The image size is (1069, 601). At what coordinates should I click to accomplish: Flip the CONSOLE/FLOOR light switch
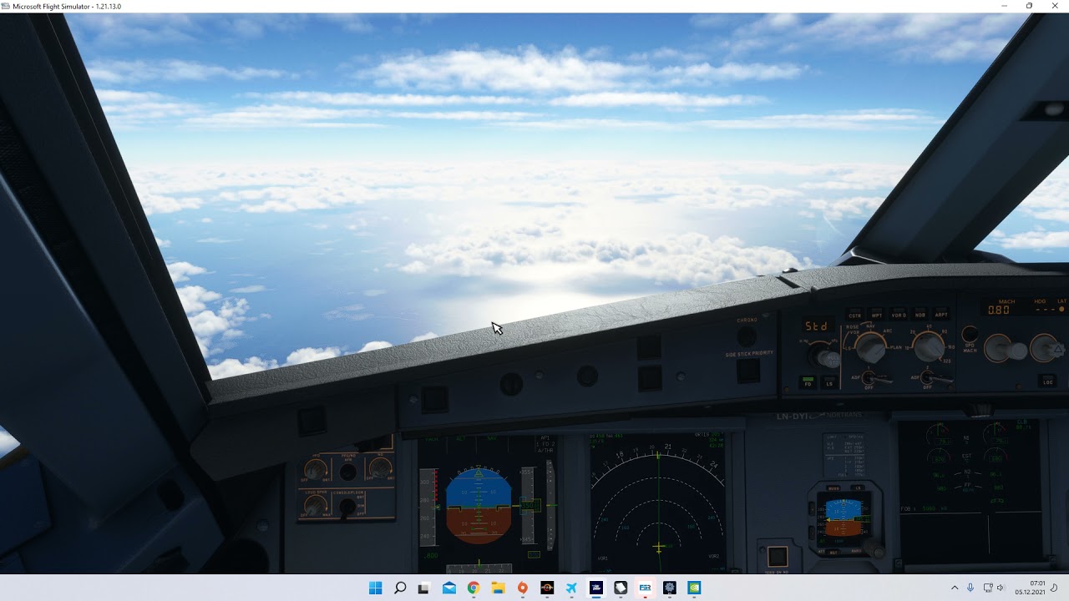click(348, 506)
